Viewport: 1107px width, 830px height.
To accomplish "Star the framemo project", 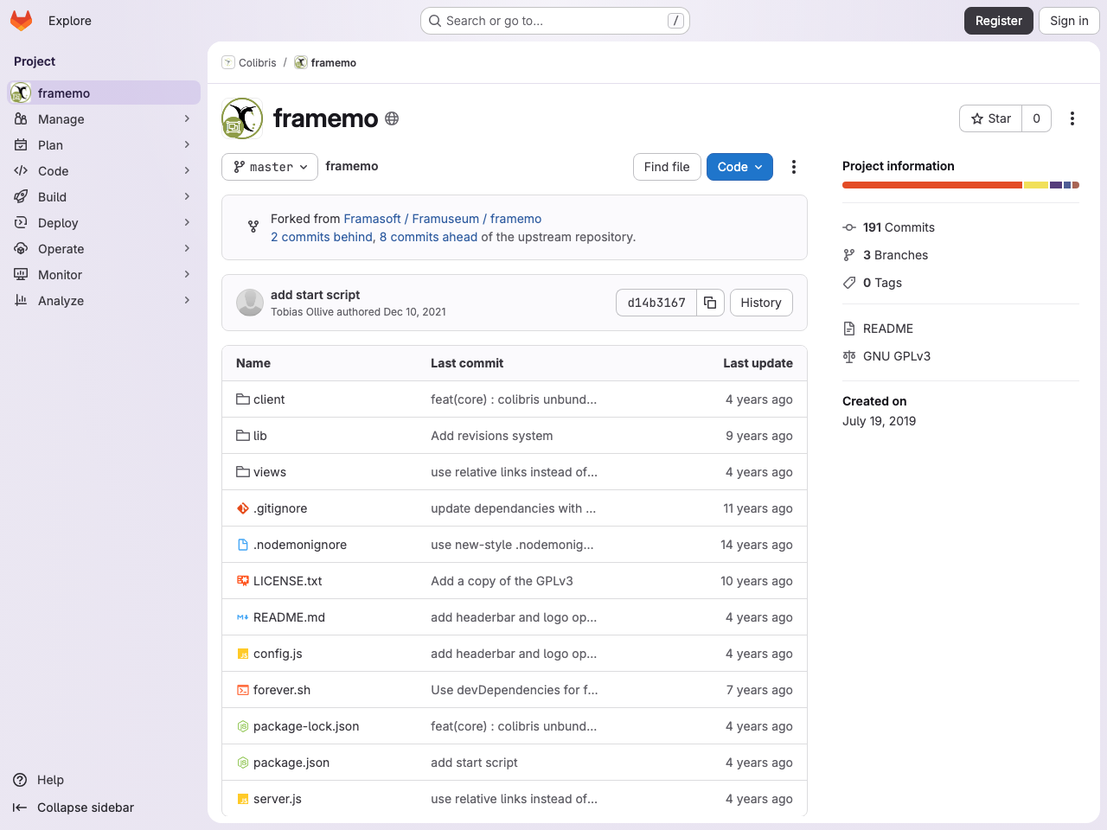I will point(989,118).
